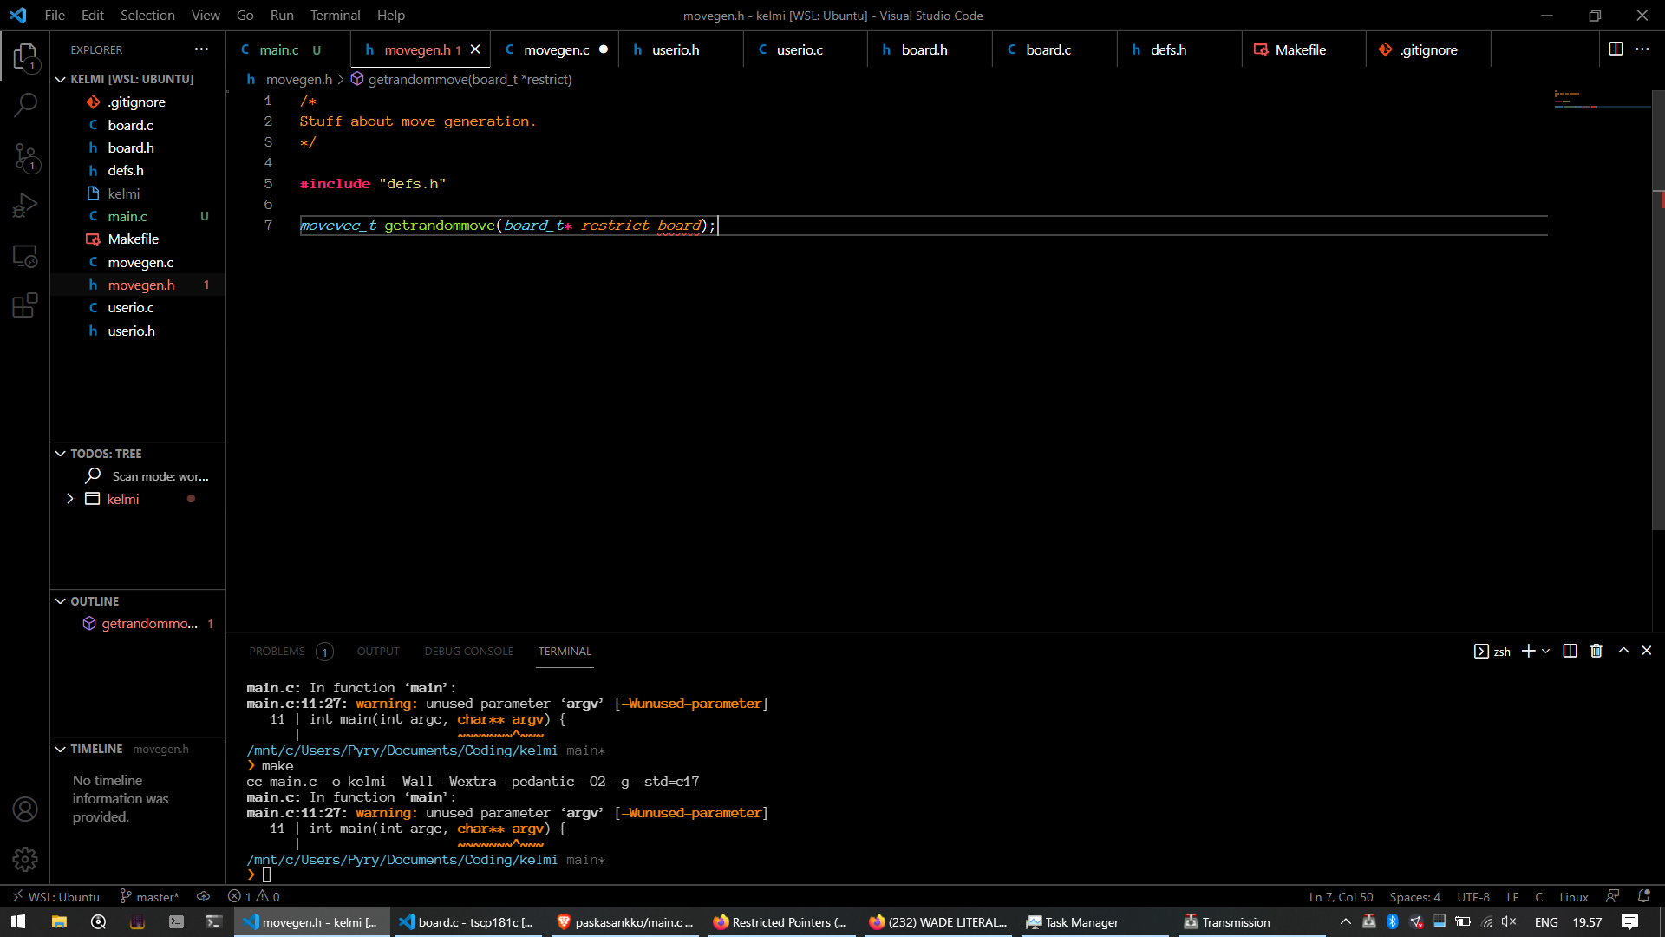Open the Remote Explorer view
Image resolution: width=1665 pixels, height=937 pixels.
tap(25, 256)
